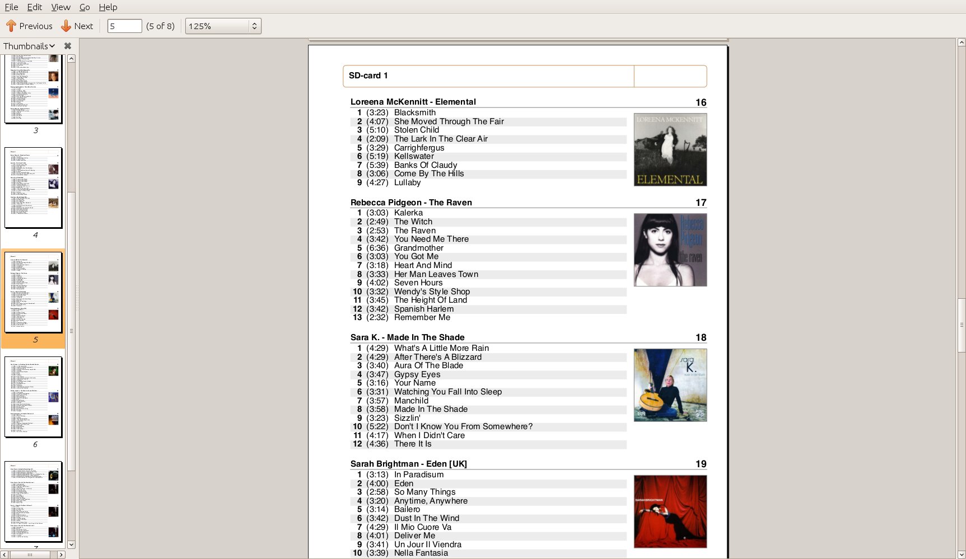Select page 4 thumbnail

(34, 188)
